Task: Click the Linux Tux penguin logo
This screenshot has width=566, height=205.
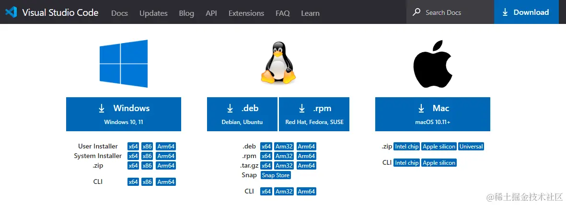Action: click(278, 62)
